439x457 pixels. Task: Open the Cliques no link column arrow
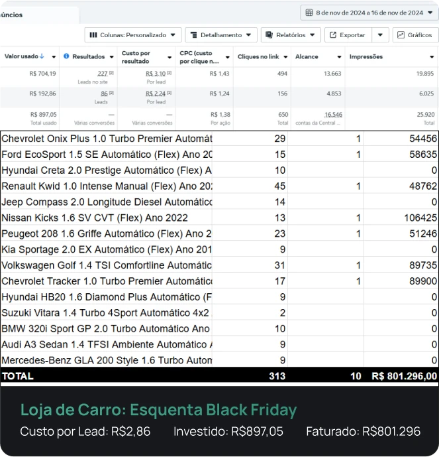pos(285,57)
